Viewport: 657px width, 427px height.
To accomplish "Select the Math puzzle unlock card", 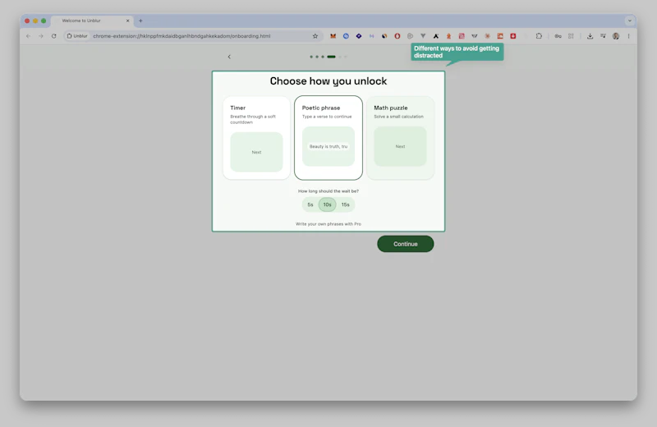I will [x=401, y=138].
